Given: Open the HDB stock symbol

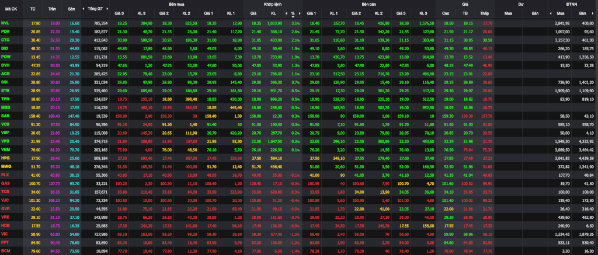Looking at the screenshot, I should coord(5,225).
